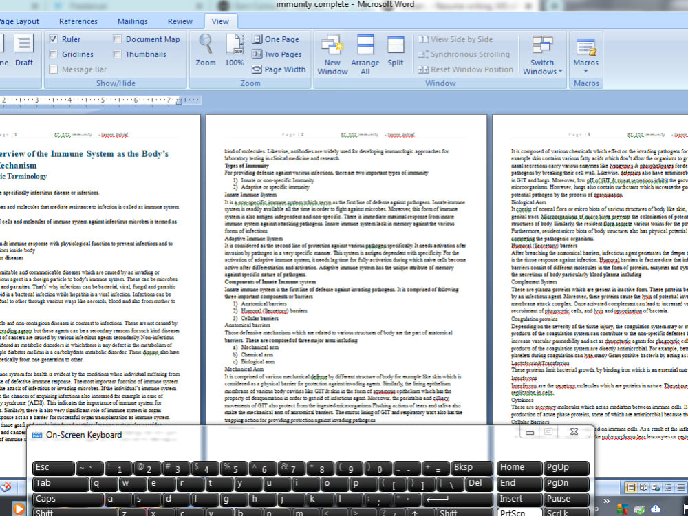Click the green checkmark tray icon
The image size is (688, 516).
pos(639,509)
